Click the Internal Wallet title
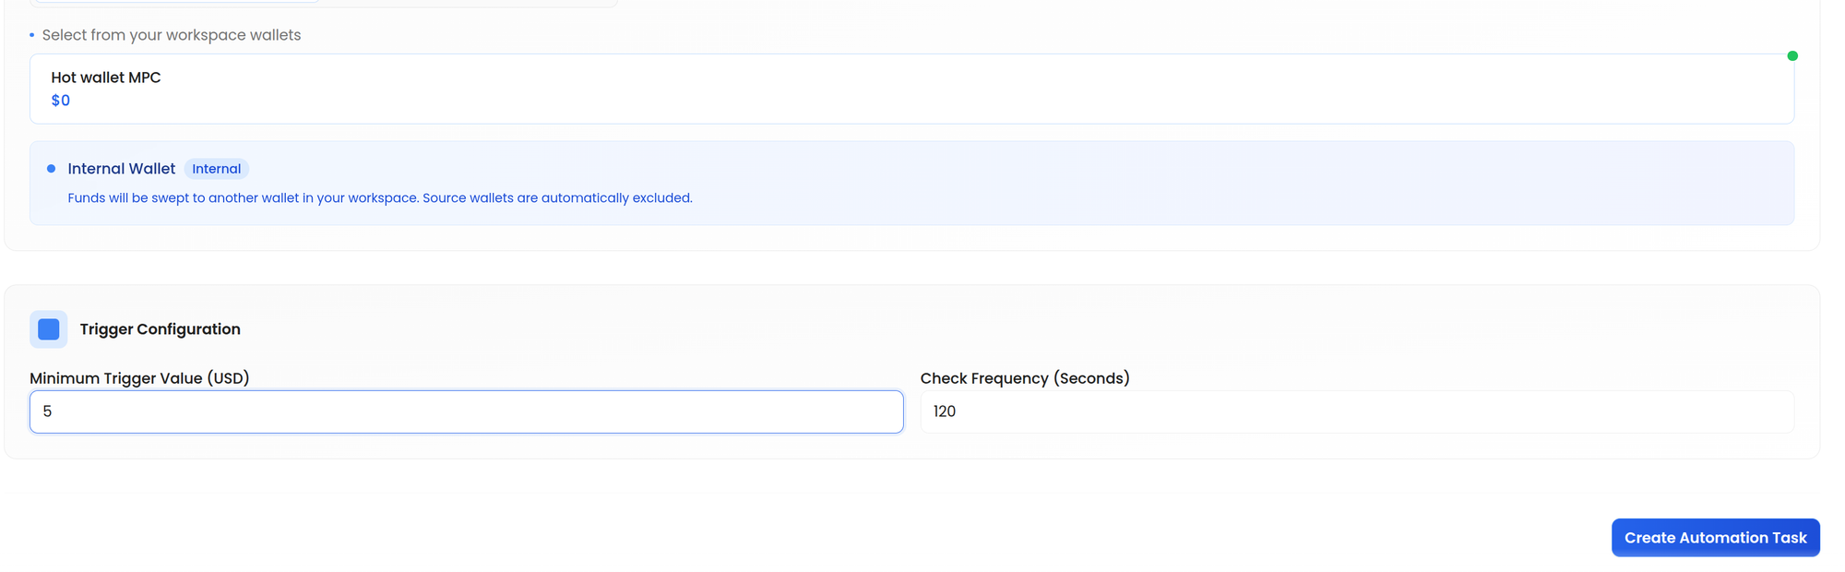This screenshot has width=1845, height=572. coord(121,169)
